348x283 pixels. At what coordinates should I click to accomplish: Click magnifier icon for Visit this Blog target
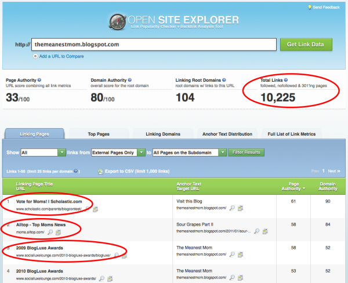click(232, 208)
